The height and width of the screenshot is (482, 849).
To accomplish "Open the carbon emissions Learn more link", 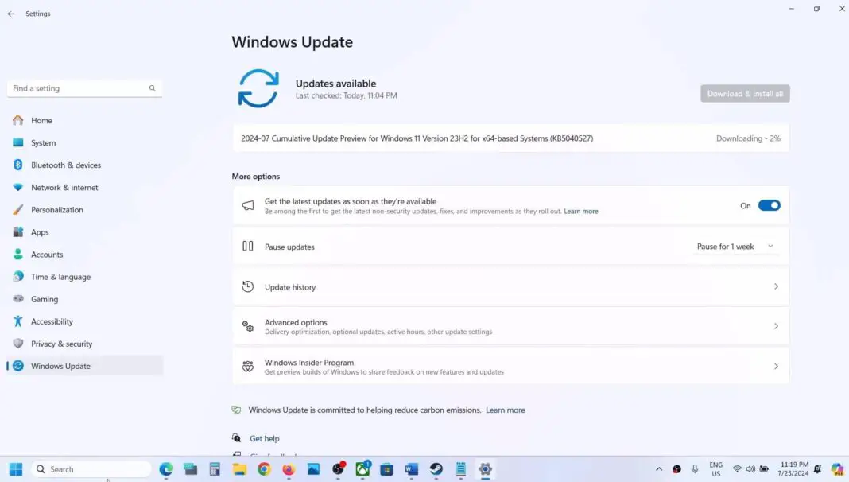I will click(x=506, y=410).
